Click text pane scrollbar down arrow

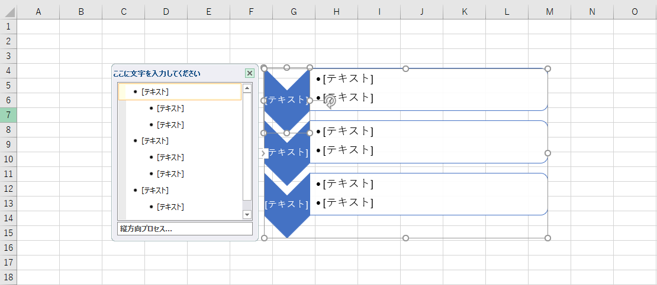tap(247, 215)
